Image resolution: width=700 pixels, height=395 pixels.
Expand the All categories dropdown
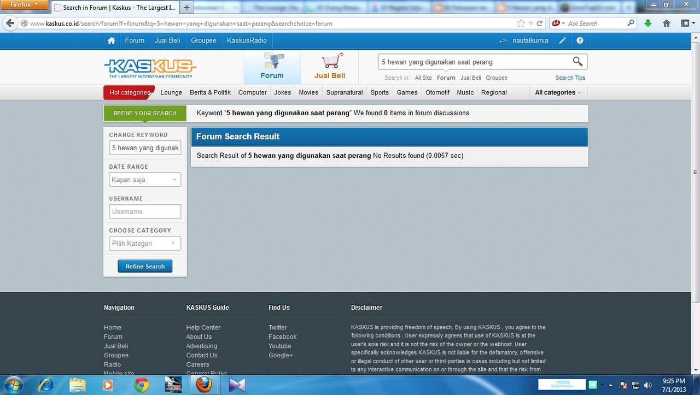tap(558, 92)
